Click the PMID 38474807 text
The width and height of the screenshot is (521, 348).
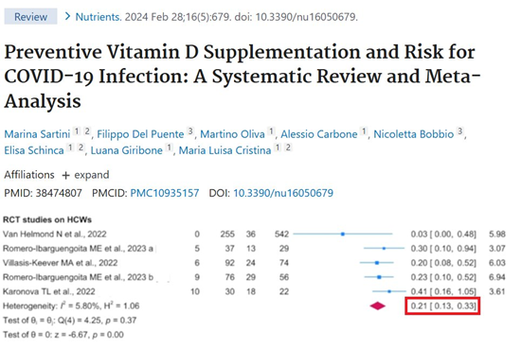(x=43, y=193)
